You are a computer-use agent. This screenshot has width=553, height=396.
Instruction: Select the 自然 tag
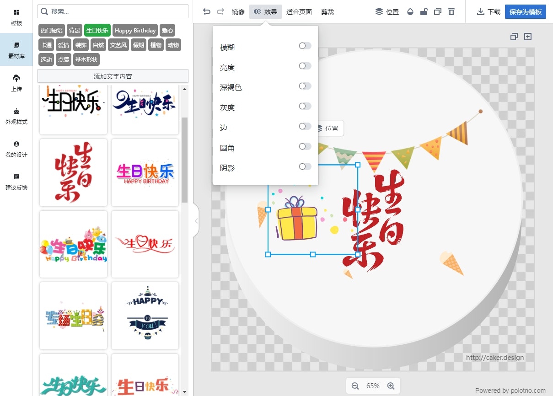[98, 45]
